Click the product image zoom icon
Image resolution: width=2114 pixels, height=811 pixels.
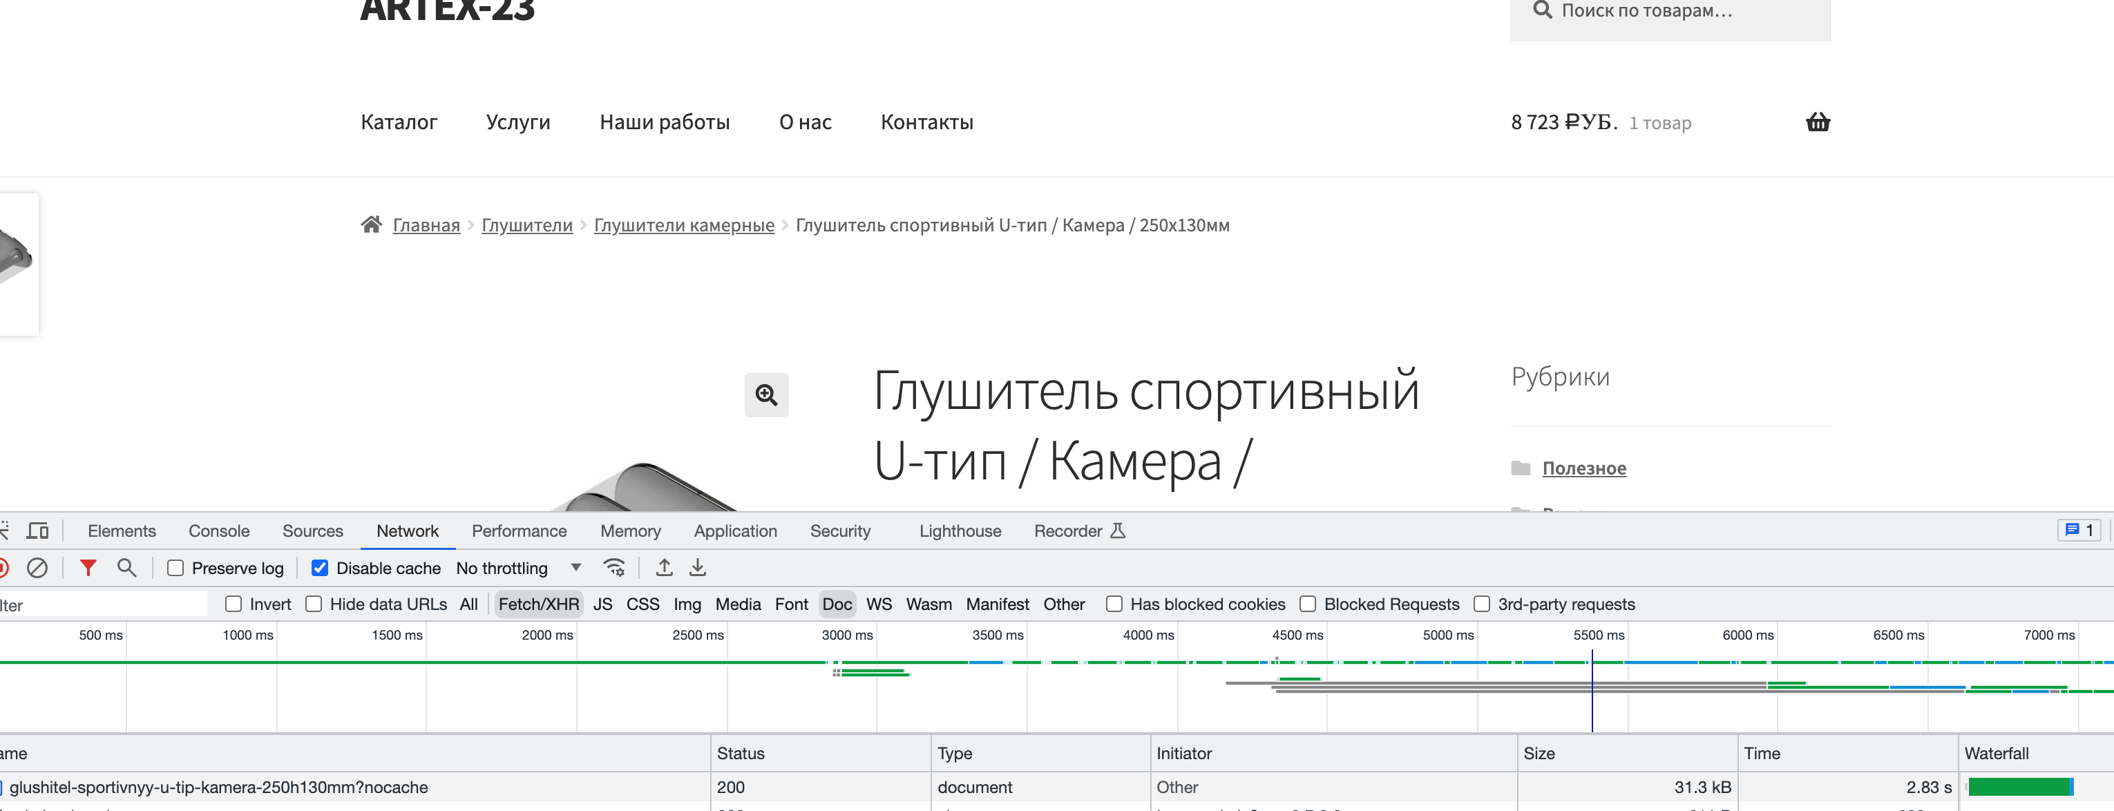(x=765, y=396)
